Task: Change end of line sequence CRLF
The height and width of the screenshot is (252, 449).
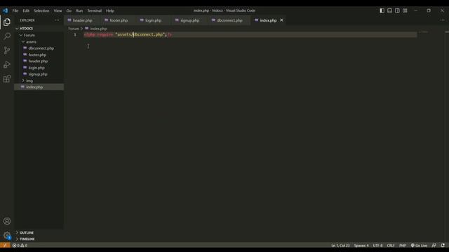Action: coord(391,245)
